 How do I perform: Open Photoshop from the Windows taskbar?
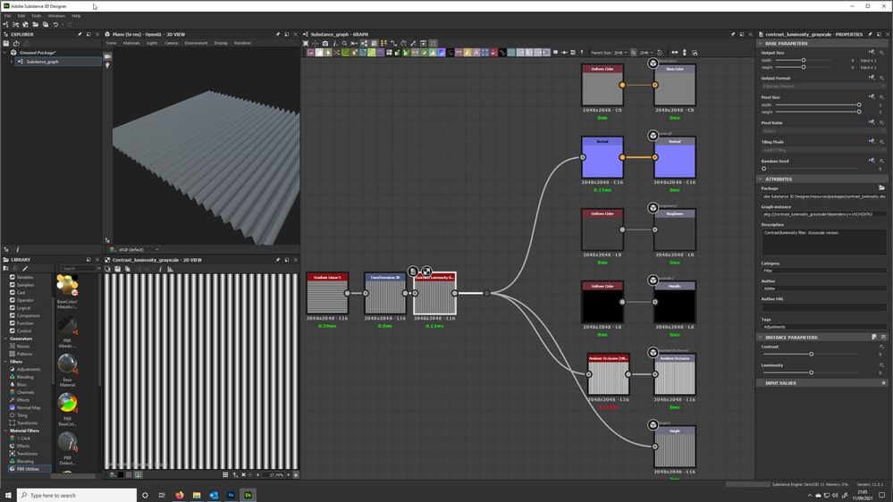pyautogui.click(x=231, y=494)
